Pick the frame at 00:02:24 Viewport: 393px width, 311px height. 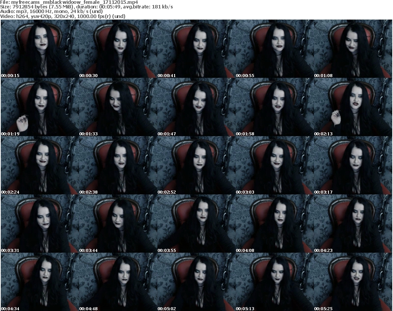[40, 166]
